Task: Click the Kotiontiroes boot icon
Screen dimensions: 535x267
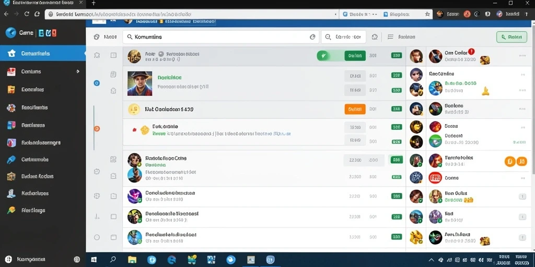Action: (x=11, y=193)
